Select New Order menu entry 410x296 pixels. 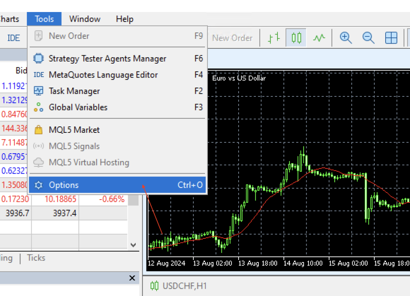(x=117, y=36)
